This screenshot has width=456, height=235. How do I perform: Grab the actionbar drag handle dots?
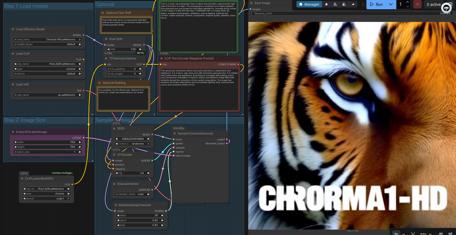(363, 5)
